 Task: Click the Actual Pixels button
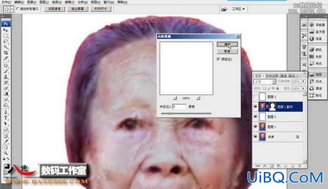pos(54,9)
